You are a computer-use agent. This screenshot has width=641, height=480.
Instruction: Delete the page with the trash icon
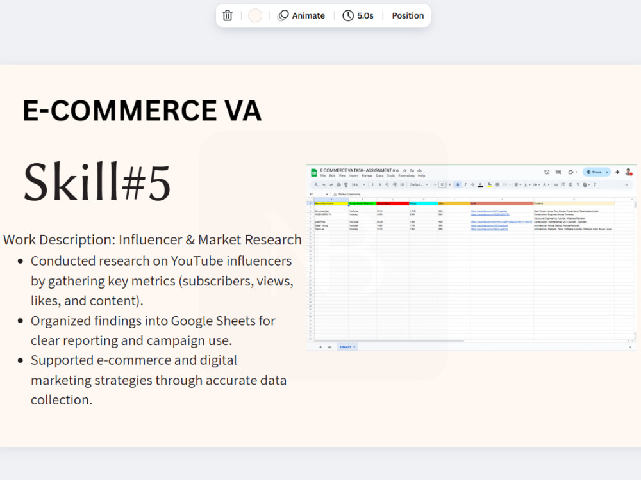[x=228, y=15]
